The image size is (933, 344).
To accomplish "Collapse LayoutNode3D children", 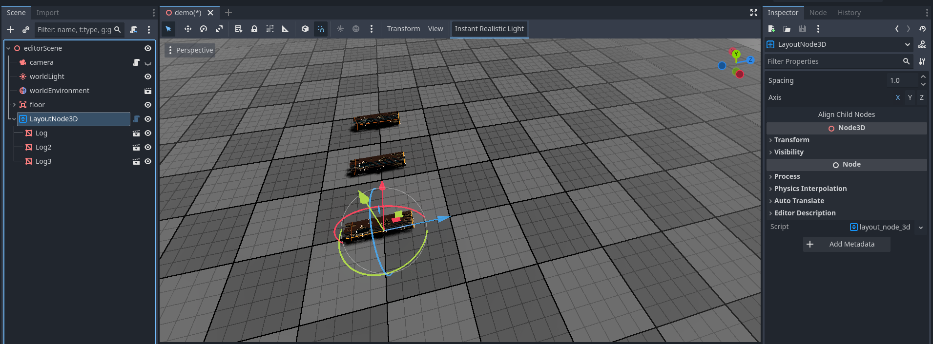I will 14,119.
